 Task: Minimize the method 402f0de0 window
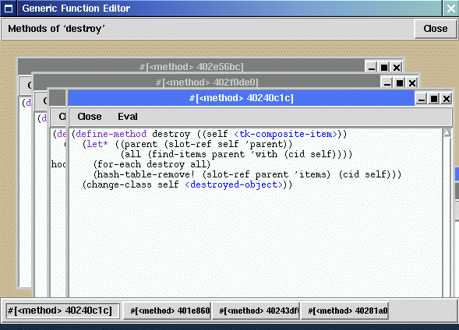pos(387,83)
